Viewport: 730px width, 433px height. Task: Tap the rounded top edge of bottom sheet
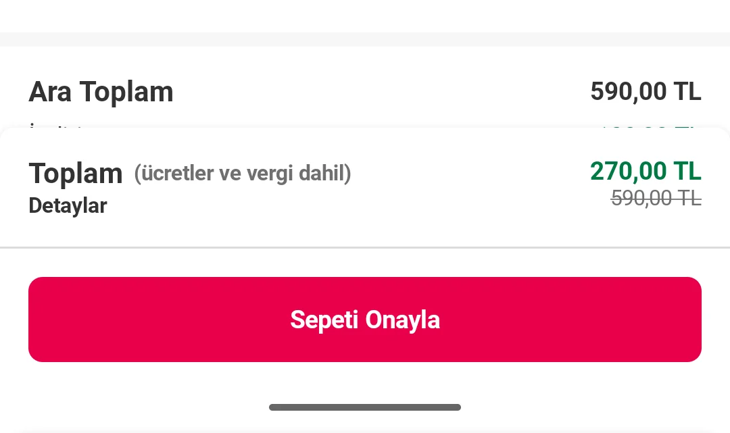click(x=365, y=130)
